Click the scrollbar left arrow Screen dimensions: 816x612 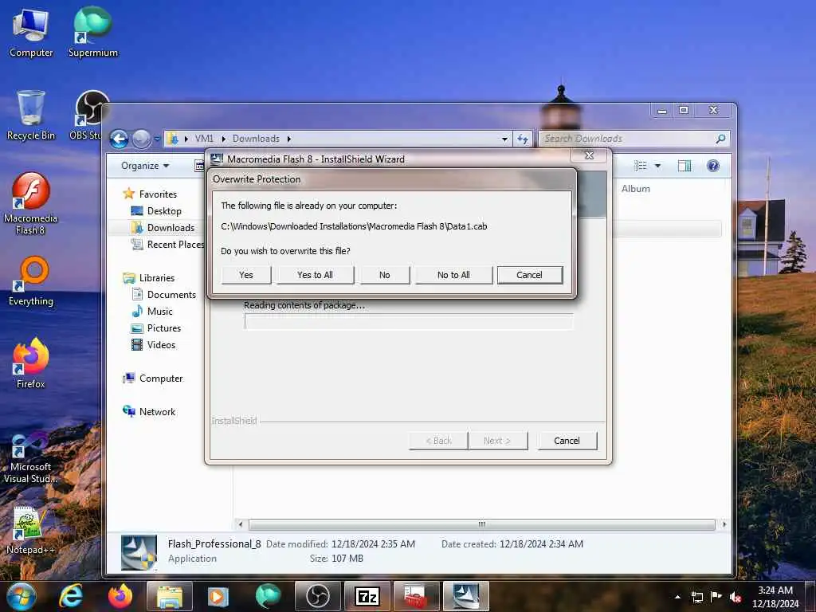[x=241, y=524]
